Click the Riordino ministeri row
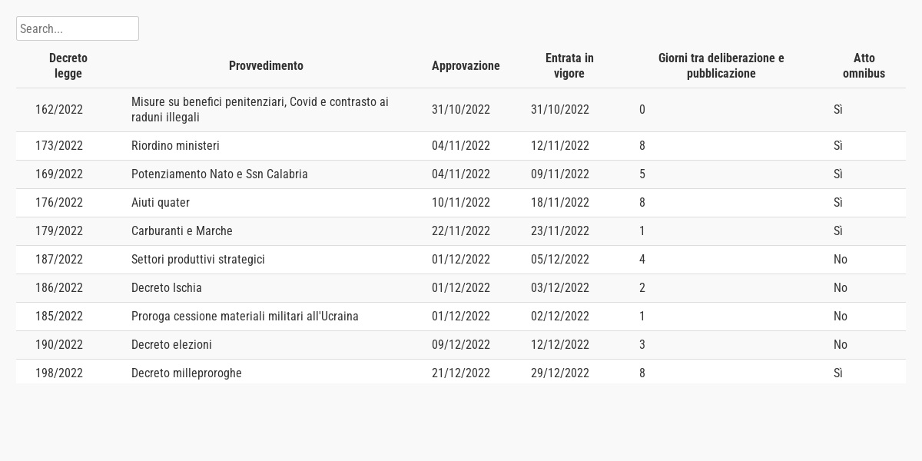 pyautogui.click(x=175, y=146)
